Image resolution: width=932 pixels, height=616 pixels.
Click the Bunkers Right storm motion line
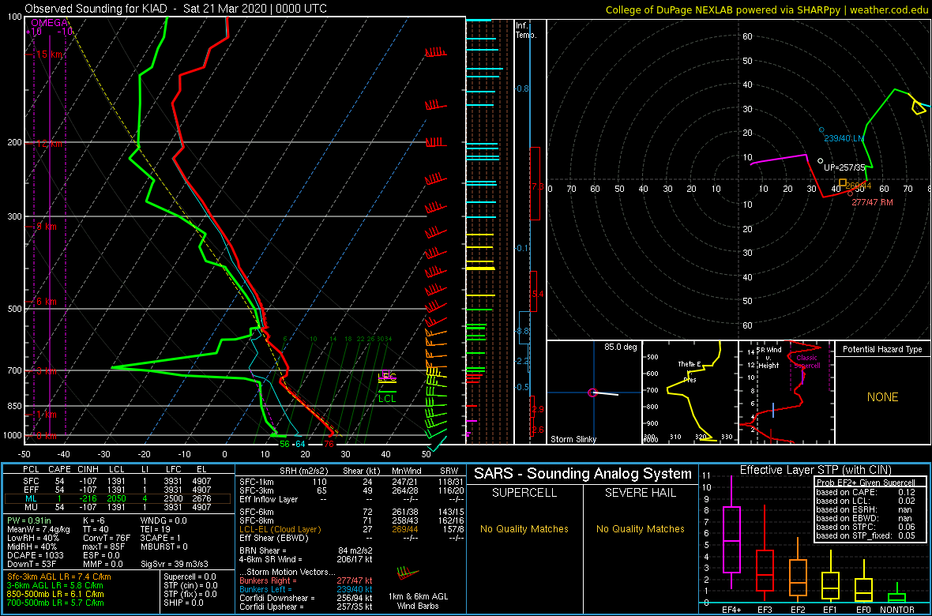point(306,580)
